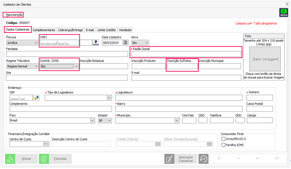This screenshot has height=169, width=291.
Task: Open the Data Cadastro calendar picker
Action: 125,42
